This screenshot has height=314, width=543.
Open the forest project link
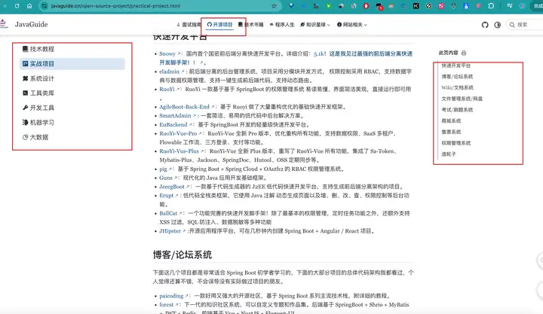169,305
